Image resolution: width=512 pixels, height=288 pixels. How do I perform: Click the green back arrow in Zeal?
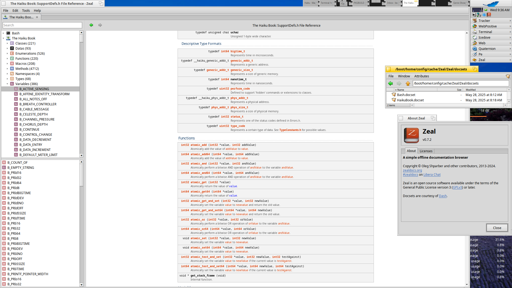click(91, 25)
